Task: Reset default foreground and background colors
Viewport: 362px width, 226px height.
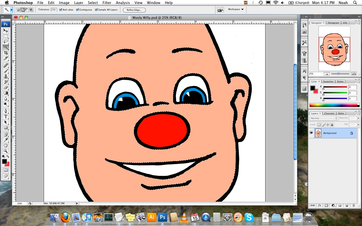Action: click(x=3, y=156)
